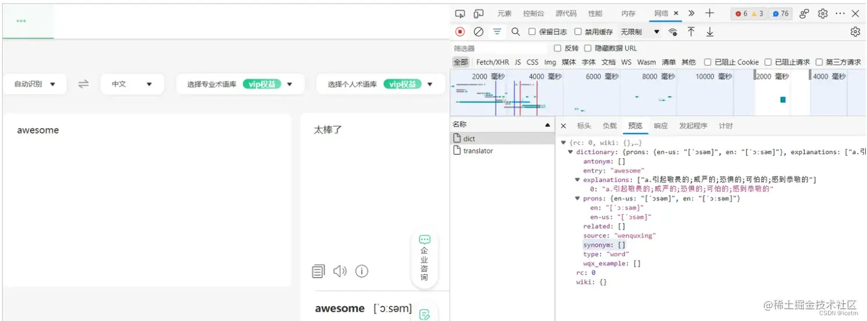867x321 pixels.
Task: Click the 筛选器 filter input field
Action: click(500, 48)
